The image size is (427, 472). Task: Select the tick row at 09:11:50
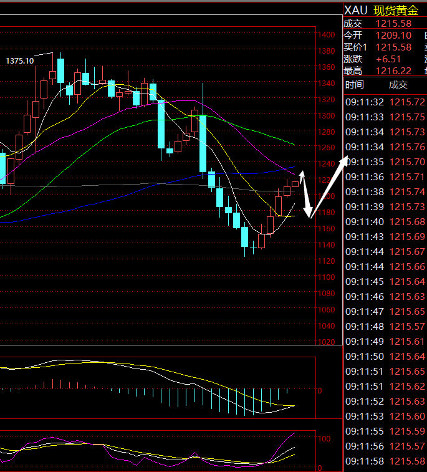pos(385,357)
